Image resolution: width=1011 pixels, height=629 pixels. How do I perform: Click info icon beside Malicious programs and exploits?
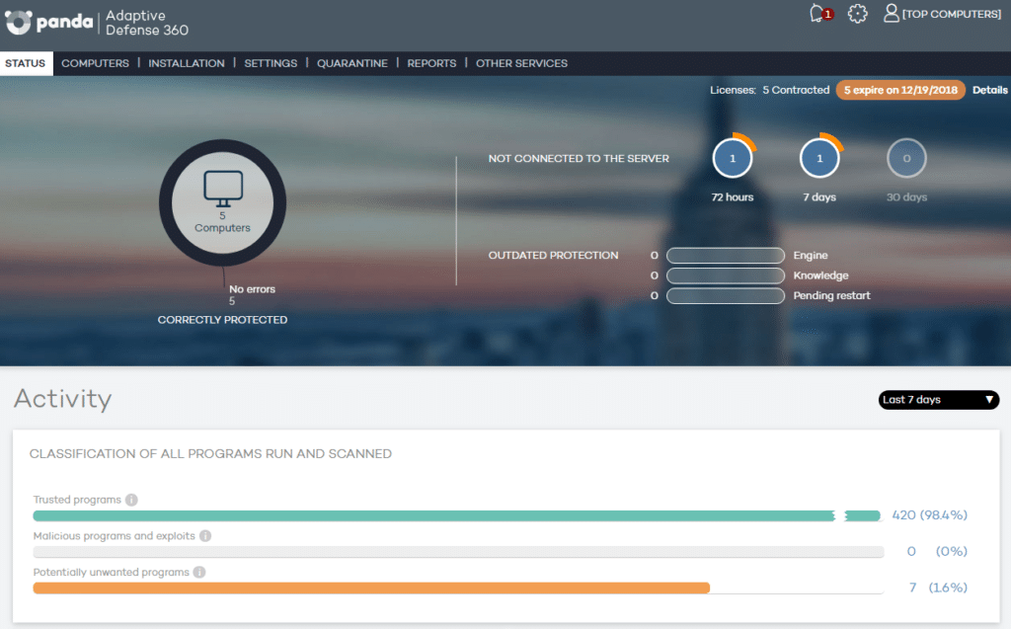click(x=205, y=536)
